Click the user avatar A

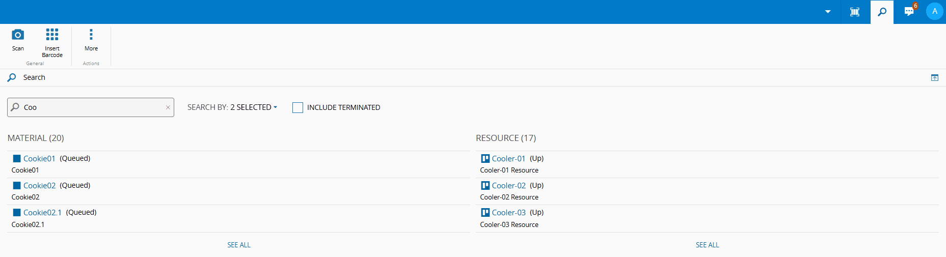tap(934, 11)
